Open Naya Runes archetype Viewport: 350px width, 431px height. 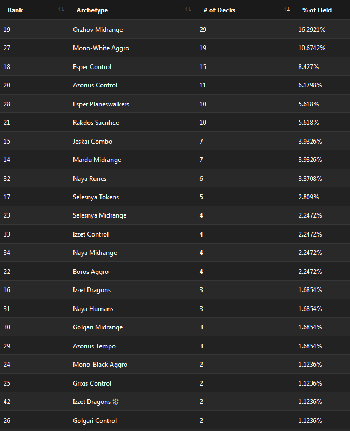click(90, 179)
